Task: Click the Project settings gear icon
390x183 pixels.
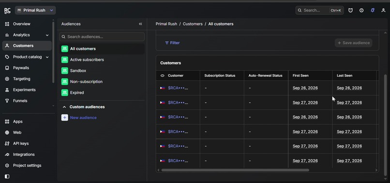Action: [7, 165]
